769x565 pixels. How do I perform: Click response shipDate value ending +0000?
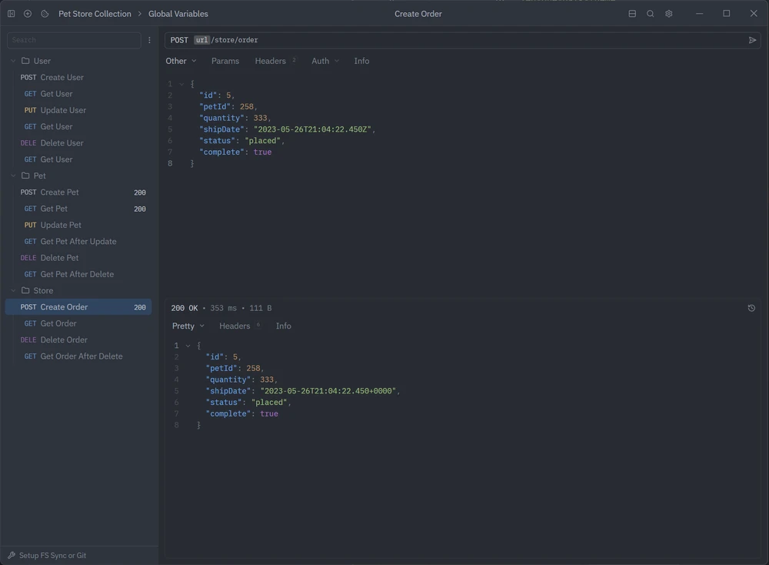[328, 391]
